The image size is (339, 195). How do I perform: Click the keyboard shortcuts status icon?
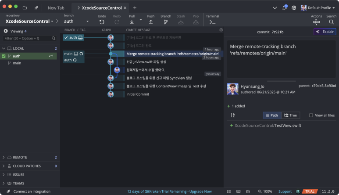tap(238, 191)
